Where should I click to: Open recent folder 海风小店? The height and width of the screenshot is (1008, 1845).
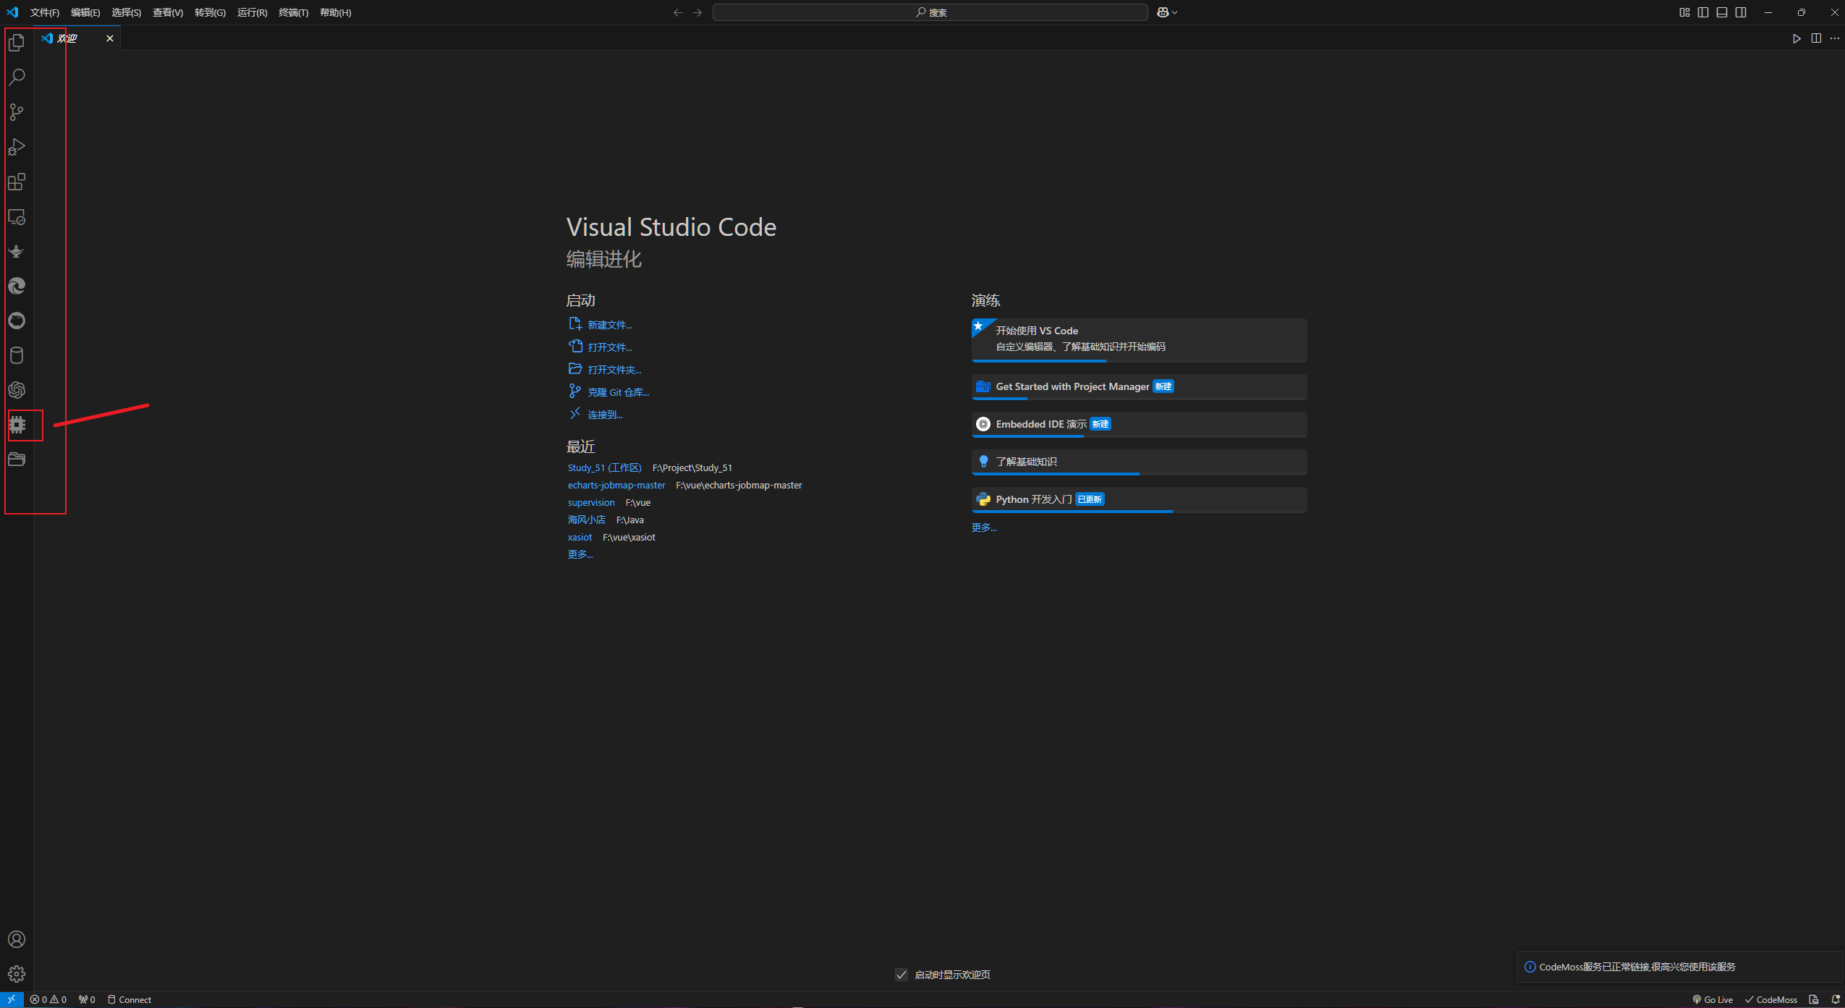click(x=586, y=520)
